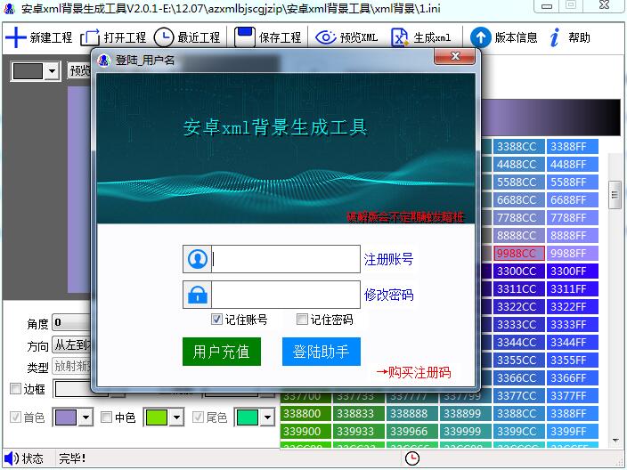Select color cell 338800

tap(305, 414)
